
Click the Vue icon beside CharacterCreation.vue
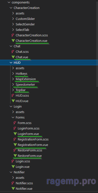coord(13,41)
